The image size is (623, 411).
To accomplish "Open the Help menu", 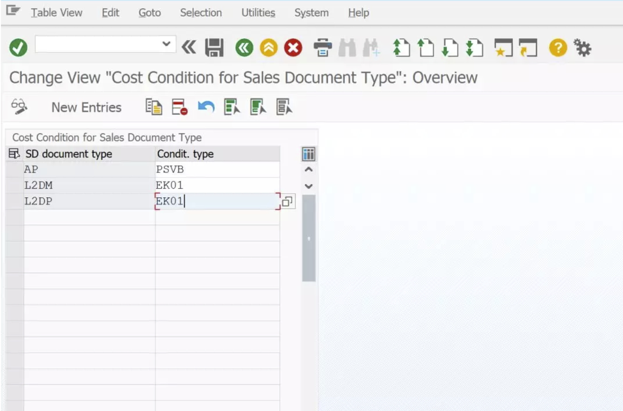I will click(x=358, y=12).
